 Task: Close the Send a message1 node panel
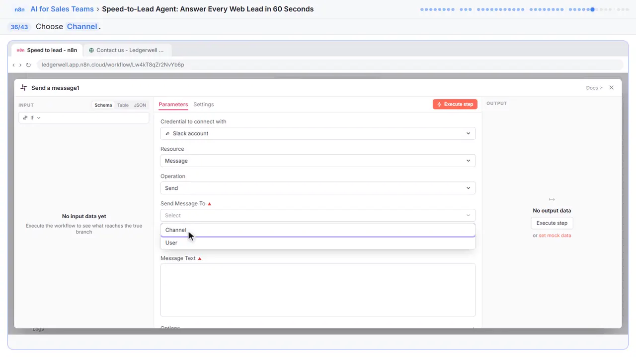pyautogui.click(x=612, y=88)
